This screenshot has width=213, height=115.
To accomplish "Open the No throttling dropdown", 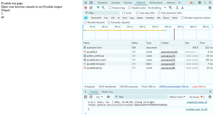I will click(x=157, y=8).
